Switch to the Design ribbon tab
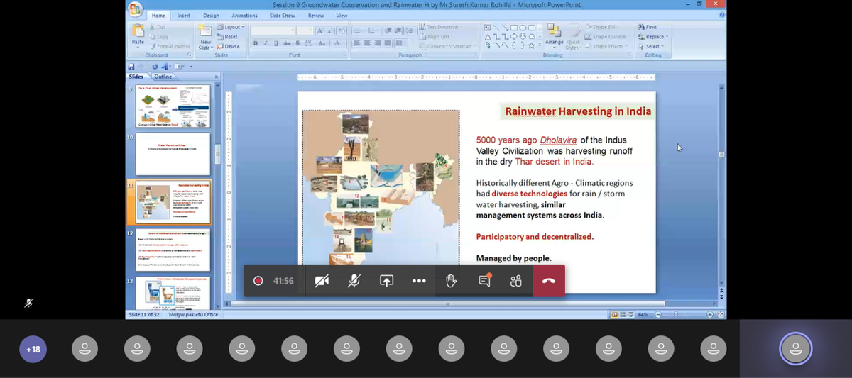 tap(211, 16)
